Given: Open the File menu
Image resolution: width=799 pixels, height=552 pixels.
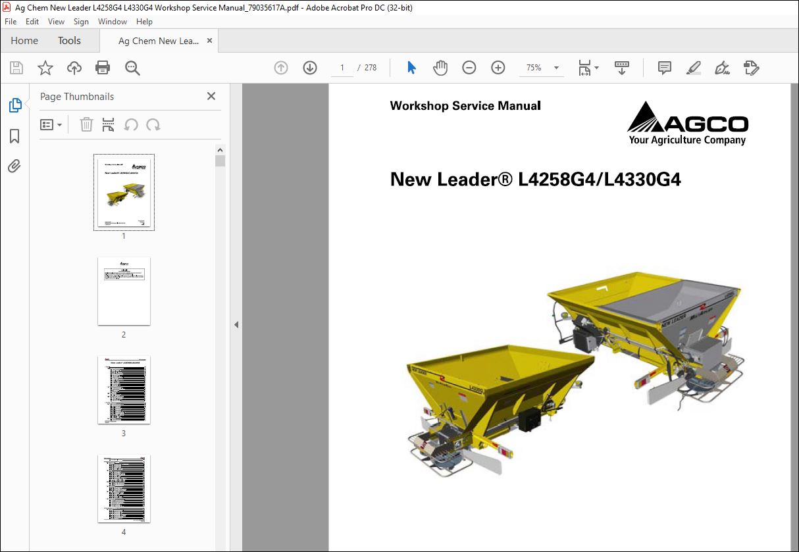Looking at the screenshot, I should (11, 22).
